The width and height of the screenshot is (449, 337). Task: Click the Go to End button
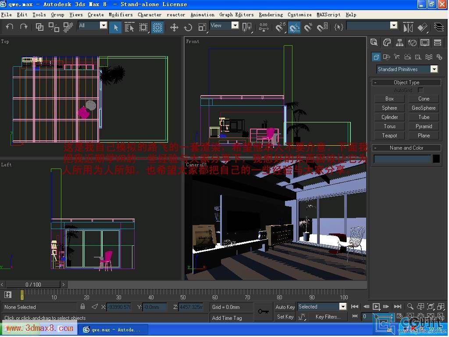[x=397, y=307]
